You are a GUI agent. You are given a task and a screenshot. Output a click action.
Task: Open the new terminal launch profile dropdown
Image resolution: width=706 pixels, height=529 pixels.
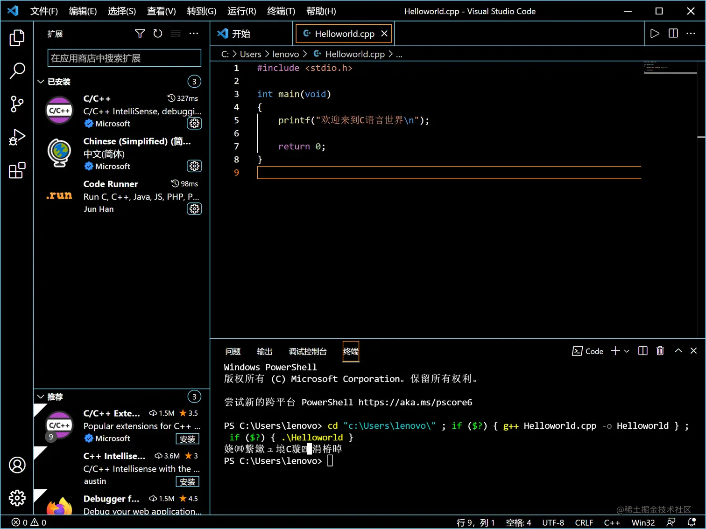coord(627,351)
